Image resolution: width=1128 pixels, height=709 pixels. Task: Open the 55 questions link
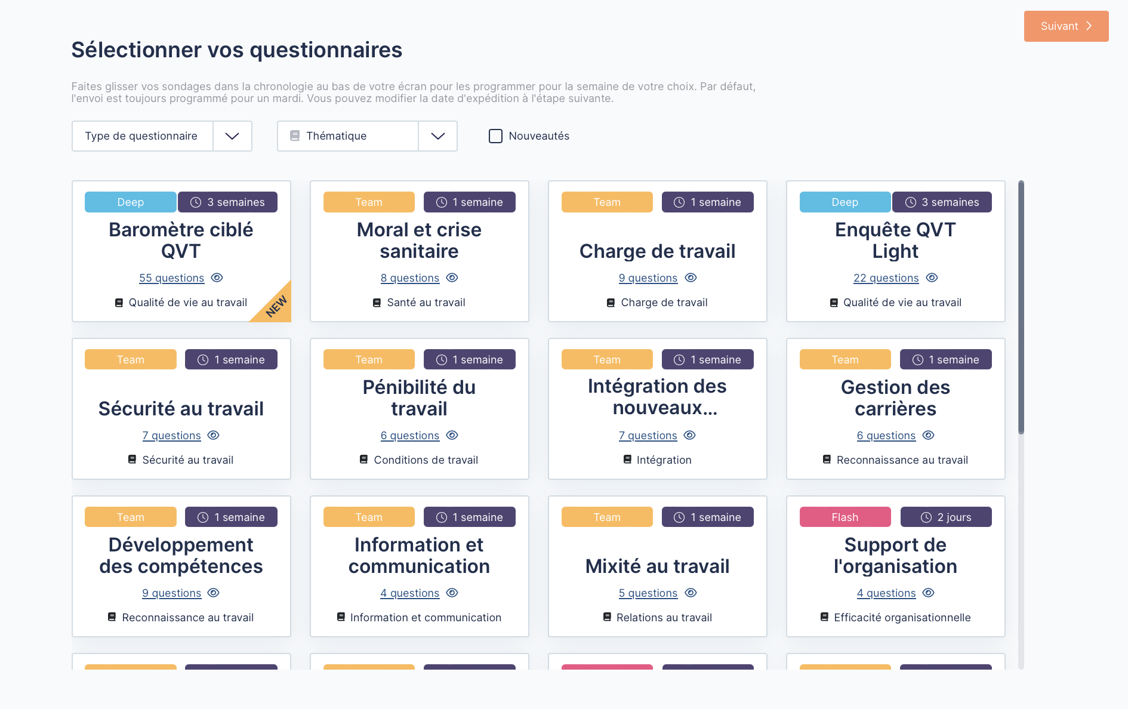pos(171,278)
